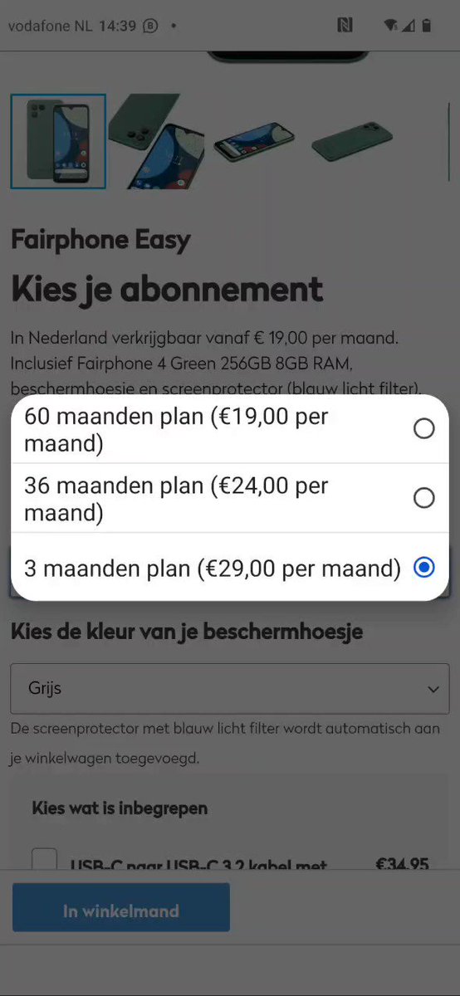Screen dimensions: 460x996
Task: View fourth thumbnail of green phone back
Action: [352, 141]
